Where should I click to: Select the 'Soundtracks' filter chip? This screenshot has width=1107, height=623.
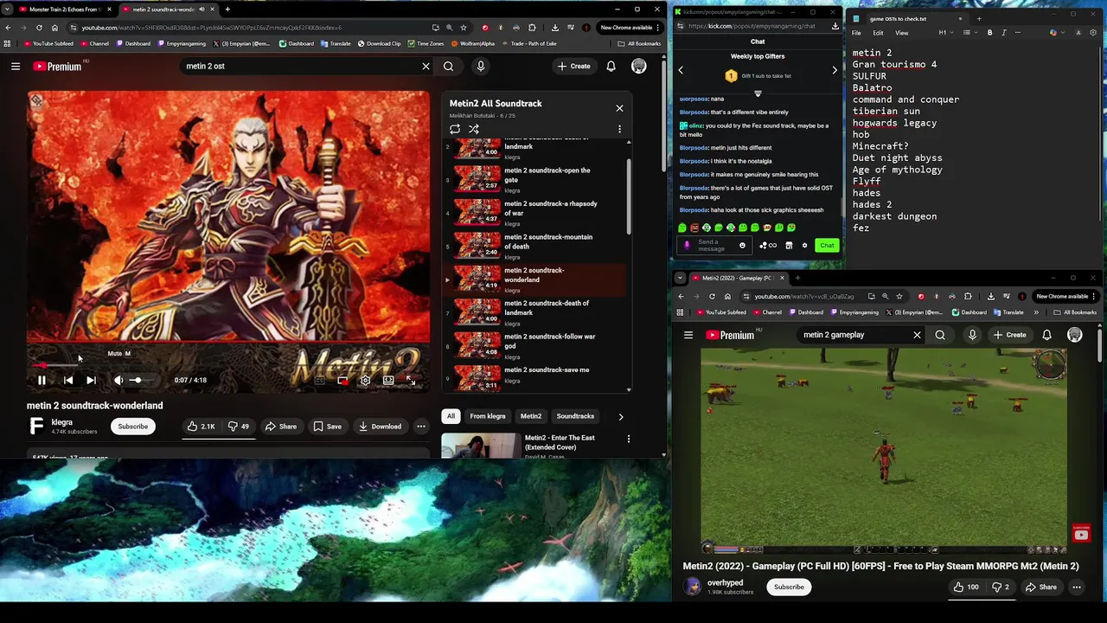[x=575, y=416]
